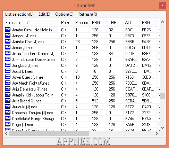Click the ROM icon beside Jangou (J).nes
This screenshot has height=148, width=169.
(x=8, y=36)
